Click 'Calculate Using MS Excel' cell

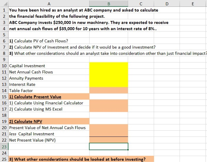[49, 109]
